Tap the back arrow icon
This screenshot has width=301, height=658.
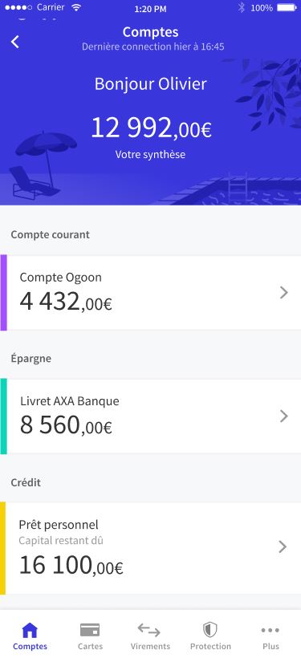15,42
